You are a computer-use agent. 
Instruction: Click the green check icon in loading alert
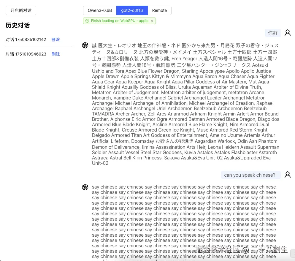point(87,21)
